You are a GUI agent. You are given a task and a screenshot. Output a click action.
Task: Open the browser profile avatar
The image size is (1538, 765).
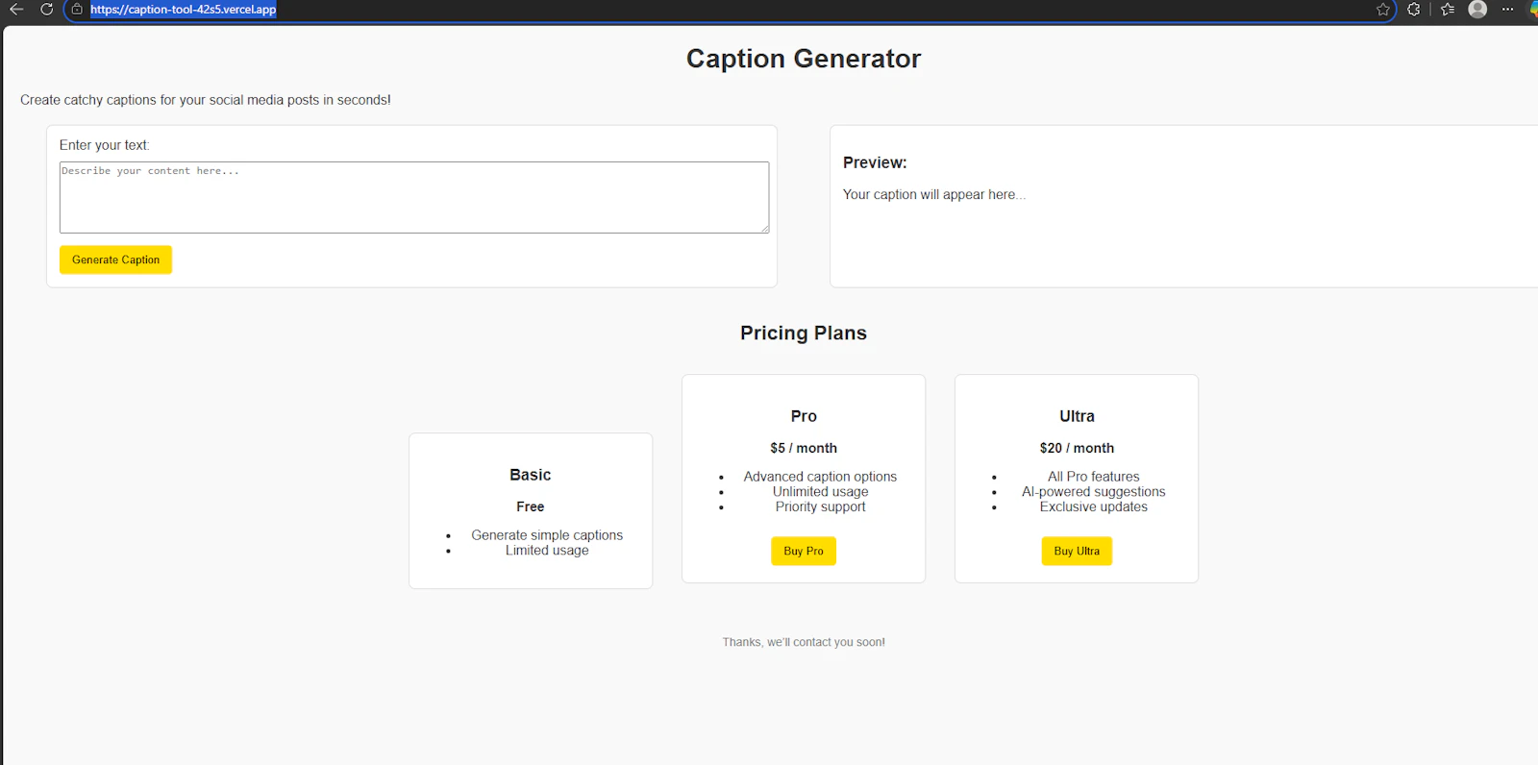tap(1478, 10)
